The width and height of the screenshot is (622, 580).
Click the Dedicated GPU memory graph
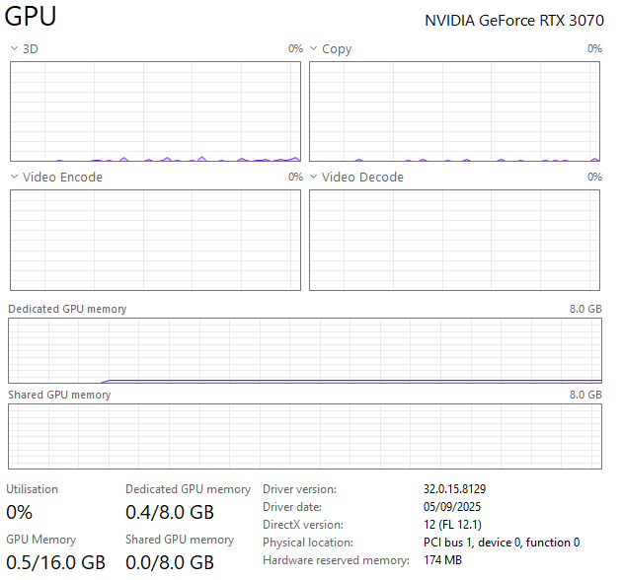coord(304,350)
